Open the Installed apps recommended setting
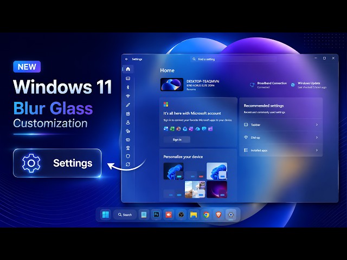Viewport: 347px width, 260px height. tap(281, 150)
